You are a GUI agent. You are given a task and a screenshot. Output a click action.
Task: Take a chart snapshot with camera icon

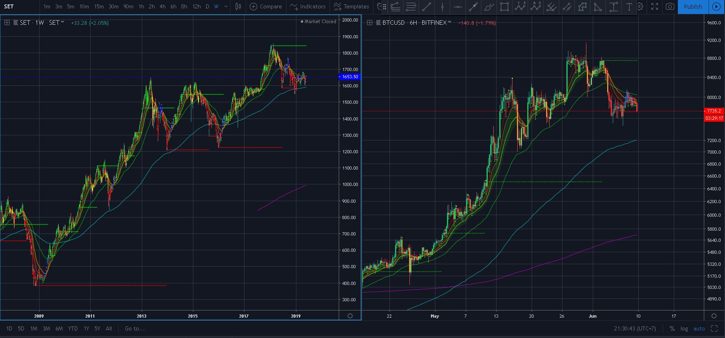click(670, 6)
